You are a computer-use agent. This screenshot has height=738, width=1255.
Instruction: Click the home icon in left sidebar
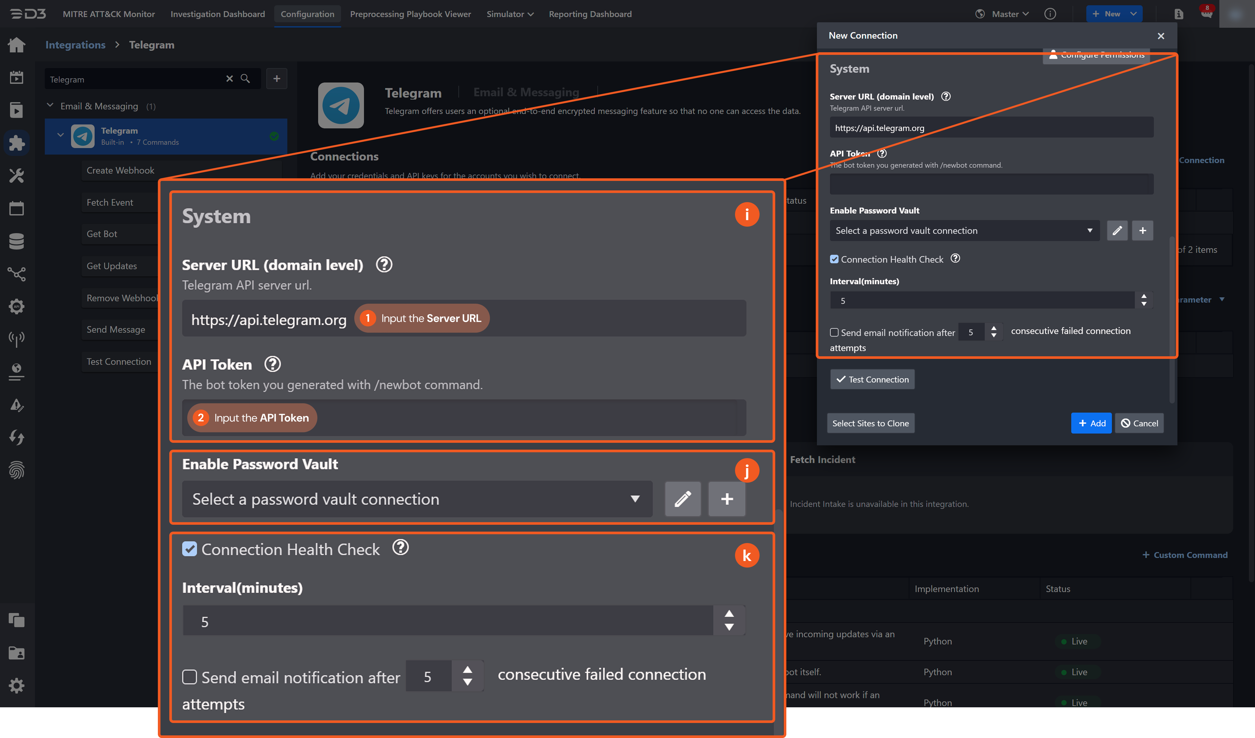(16, 45)
